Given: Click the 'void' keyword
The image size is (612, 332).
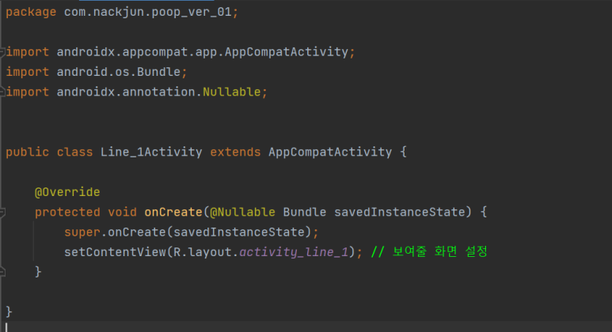Looking at the screenshot, I should point(122,212).
